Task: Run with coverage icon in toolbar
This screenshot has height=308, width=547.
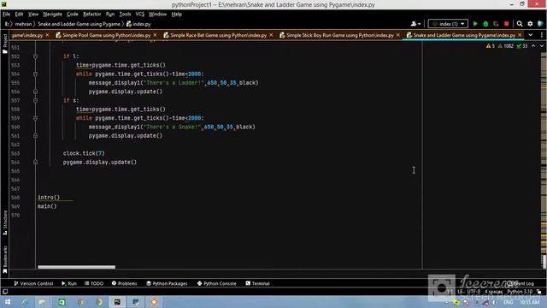Action: (496, 24)
